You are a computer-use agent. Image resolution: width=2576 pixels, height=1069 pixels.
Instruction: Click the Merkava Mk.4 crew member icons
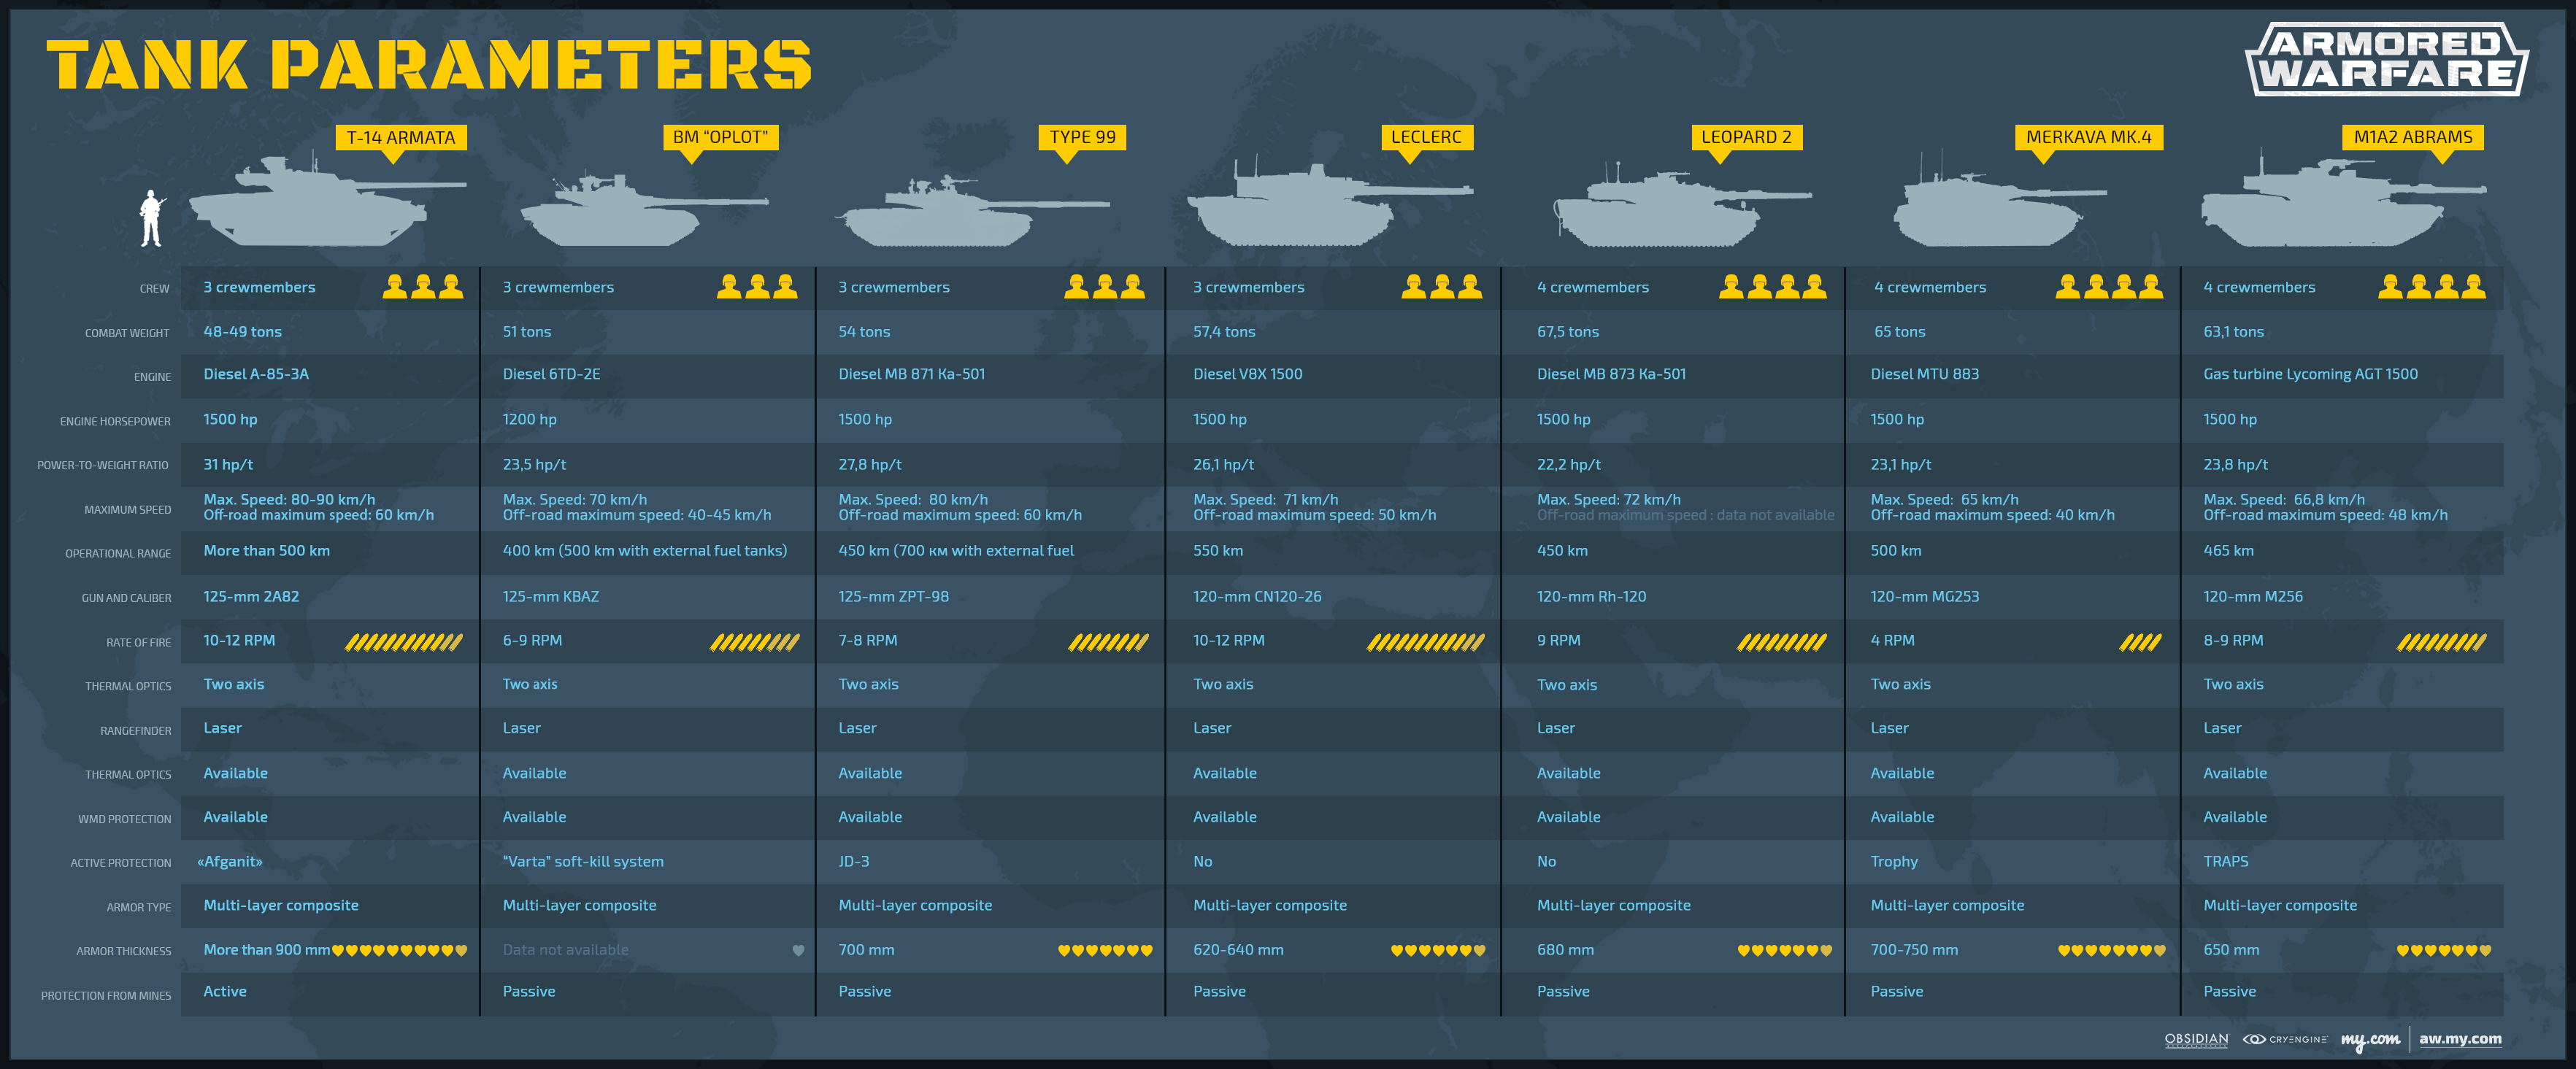point(2109,287)
